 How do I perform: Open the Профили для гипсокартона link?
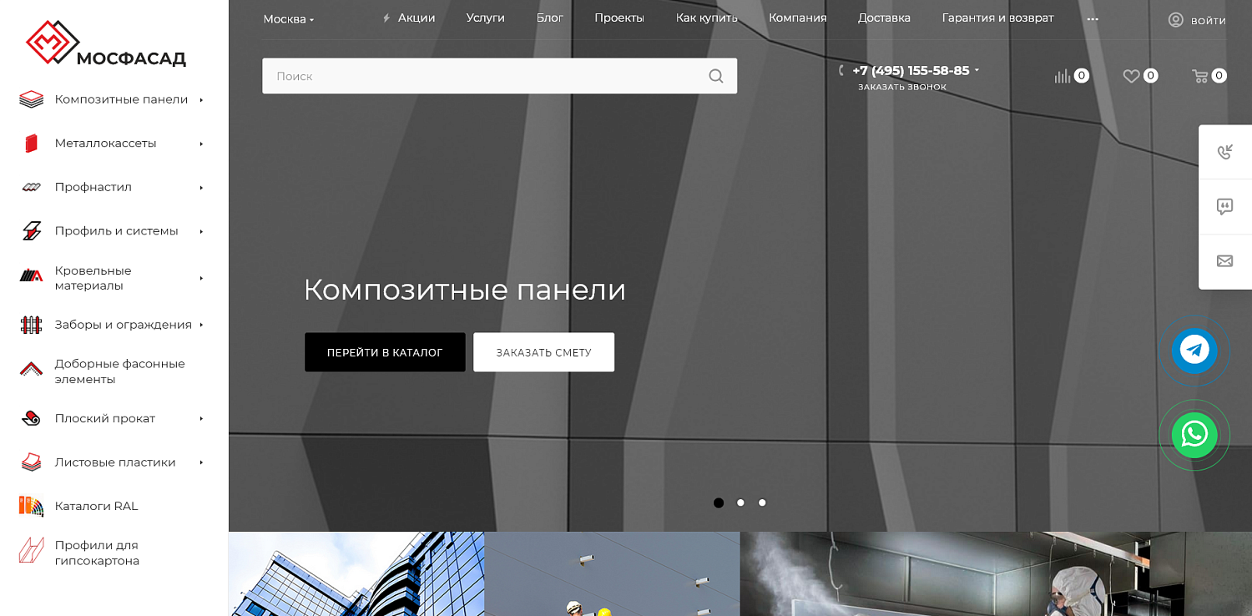coord(97,553)
